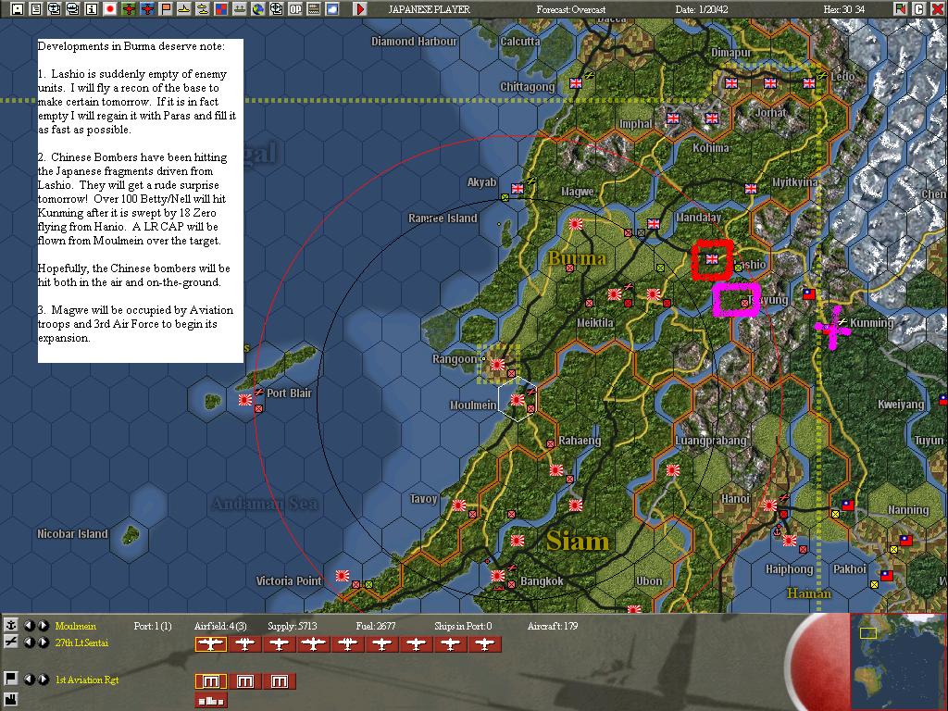Click the flag icon beside 1st Aviation Rgt
The height and width of the screenshot is (711, 948).
pyautogui.click(x=10, y=679)
